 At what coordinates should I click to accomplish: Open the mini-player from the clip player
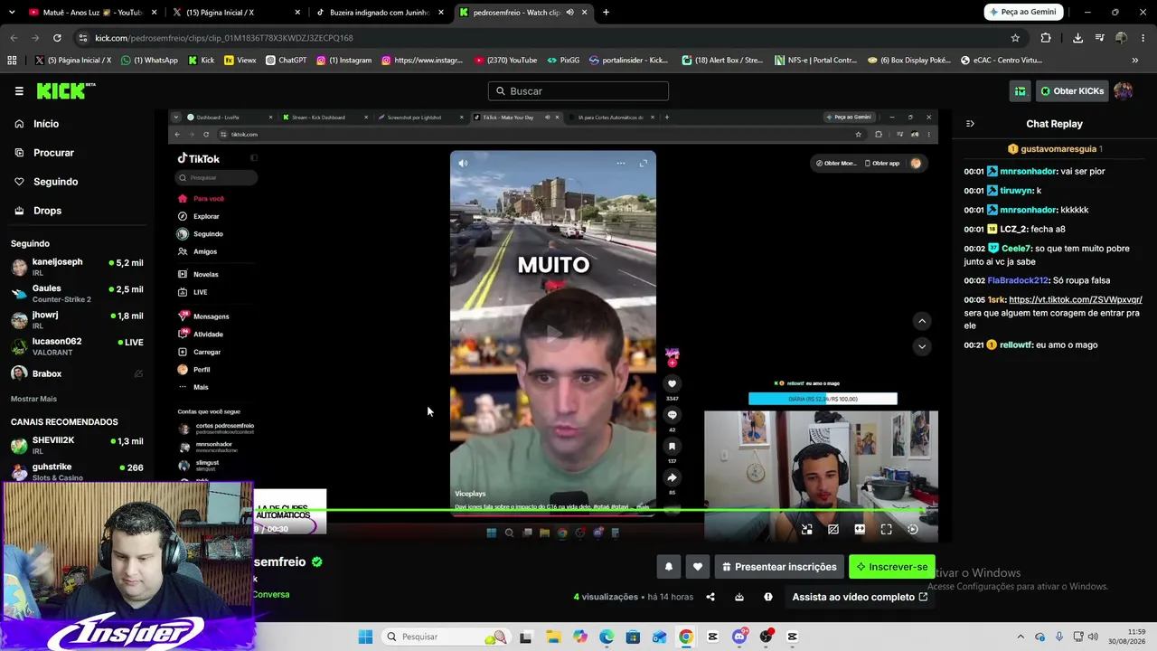click(x=806, y=530)
